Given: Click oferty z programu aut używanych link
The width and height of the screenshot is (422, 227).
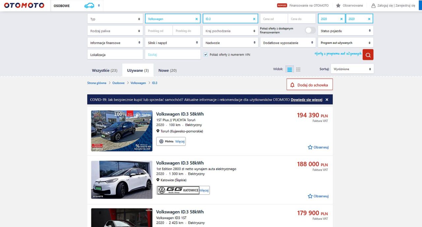Looking at the screenshot, I should point(338,53).
